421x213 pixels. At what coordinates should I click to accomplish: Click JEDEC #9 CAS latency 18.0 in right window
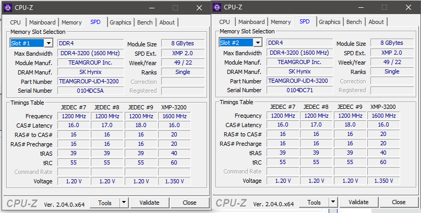pos(350,125)
